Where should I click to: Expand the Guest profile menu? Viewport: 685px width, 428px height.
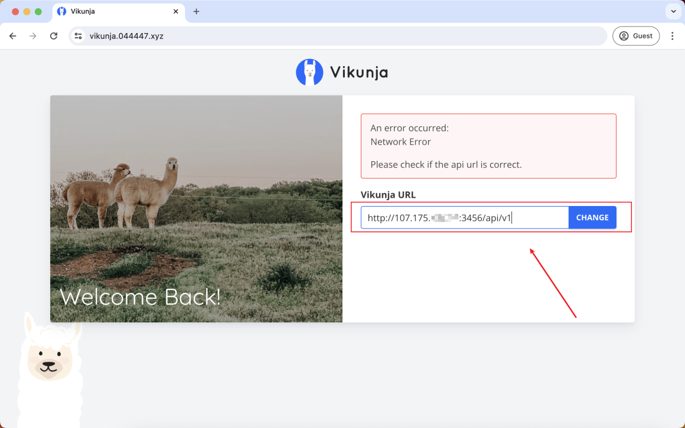click(x=636, y=36)
